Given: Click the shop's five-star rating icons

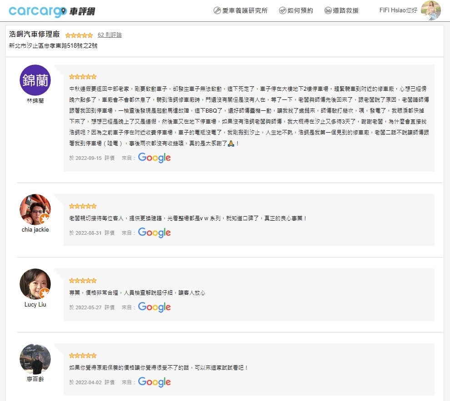Looking at the screenshot, I should (79, 35).
